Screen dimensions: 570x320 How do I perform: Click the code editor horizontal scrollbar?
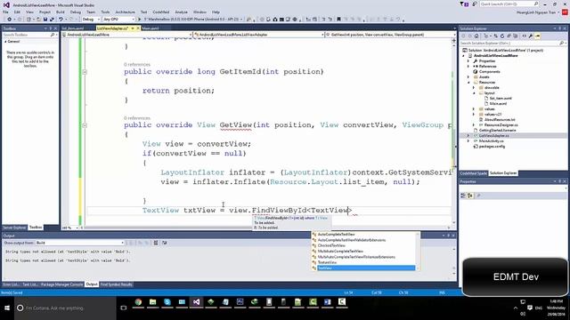coord(264,228)
